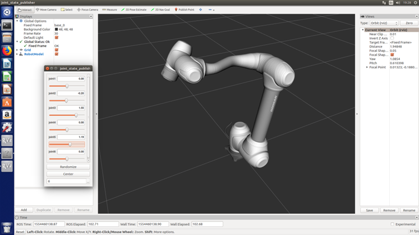Viewport: 419px width, 235px height.
Task: Select the 2D Pose Estimate tool
Action: pos(134,10)
